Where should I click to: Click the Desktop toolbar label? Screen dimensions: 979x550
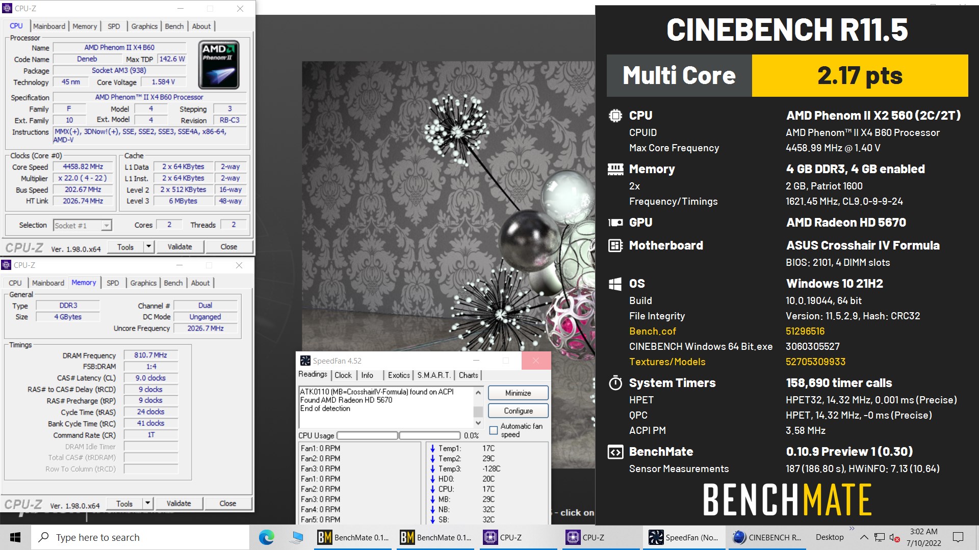tap(830, 537)
